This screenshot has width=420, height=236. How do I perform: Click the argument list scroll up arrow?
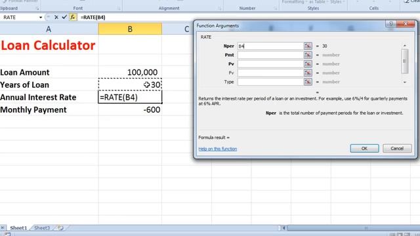coord(405,46)
